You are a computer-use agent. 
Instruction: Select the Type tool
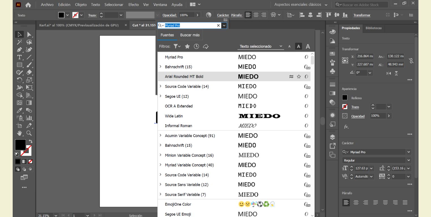pos(19,57)
